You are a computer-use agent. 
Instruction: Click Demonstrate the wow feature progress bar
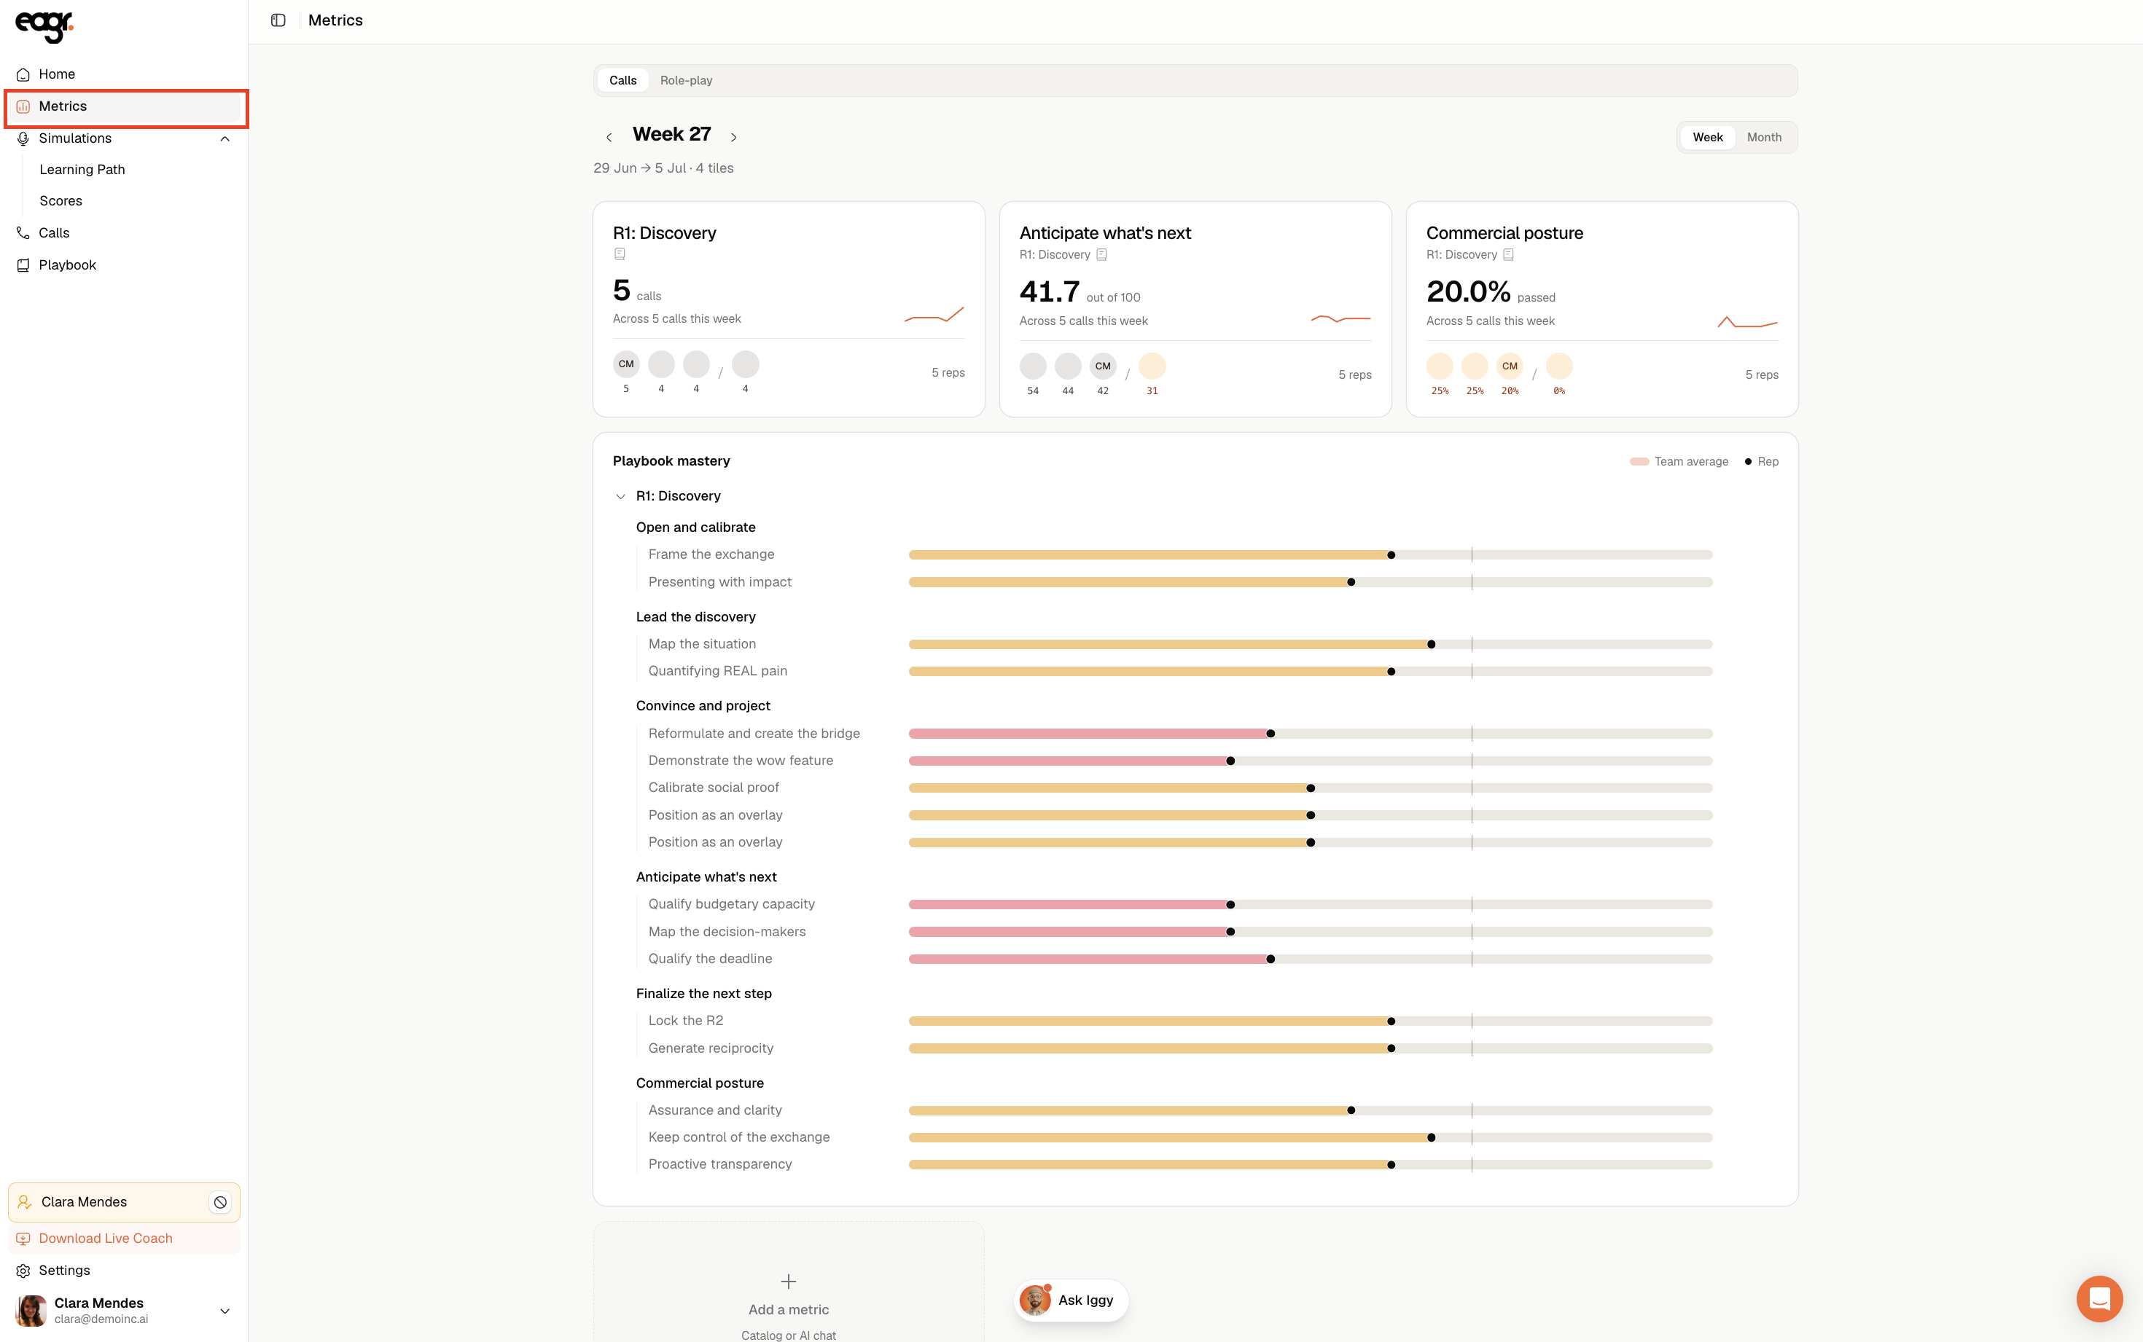pos(1311,761)
